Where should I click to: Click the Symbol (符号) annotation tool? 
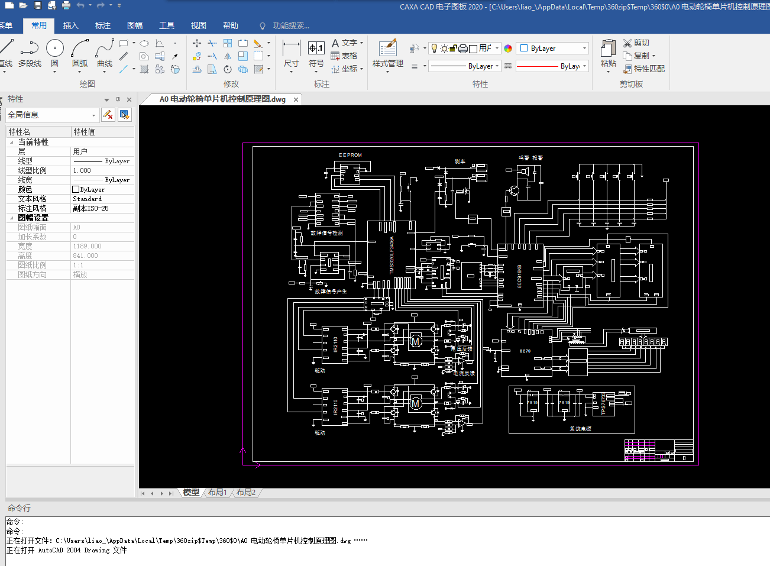[316, 48]
